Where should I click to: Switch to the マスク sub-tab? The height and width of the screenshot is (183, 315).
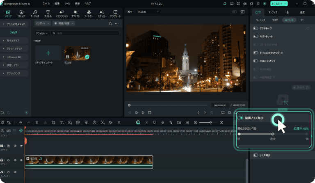[x=275, y=20]
